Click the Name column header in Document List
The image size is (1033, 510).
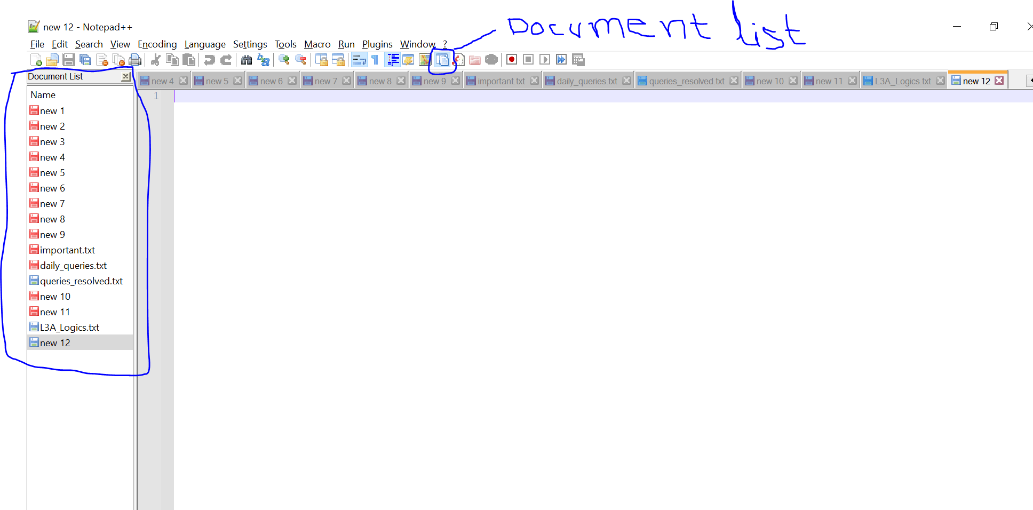pyautogui.click(x=43, y=94)
